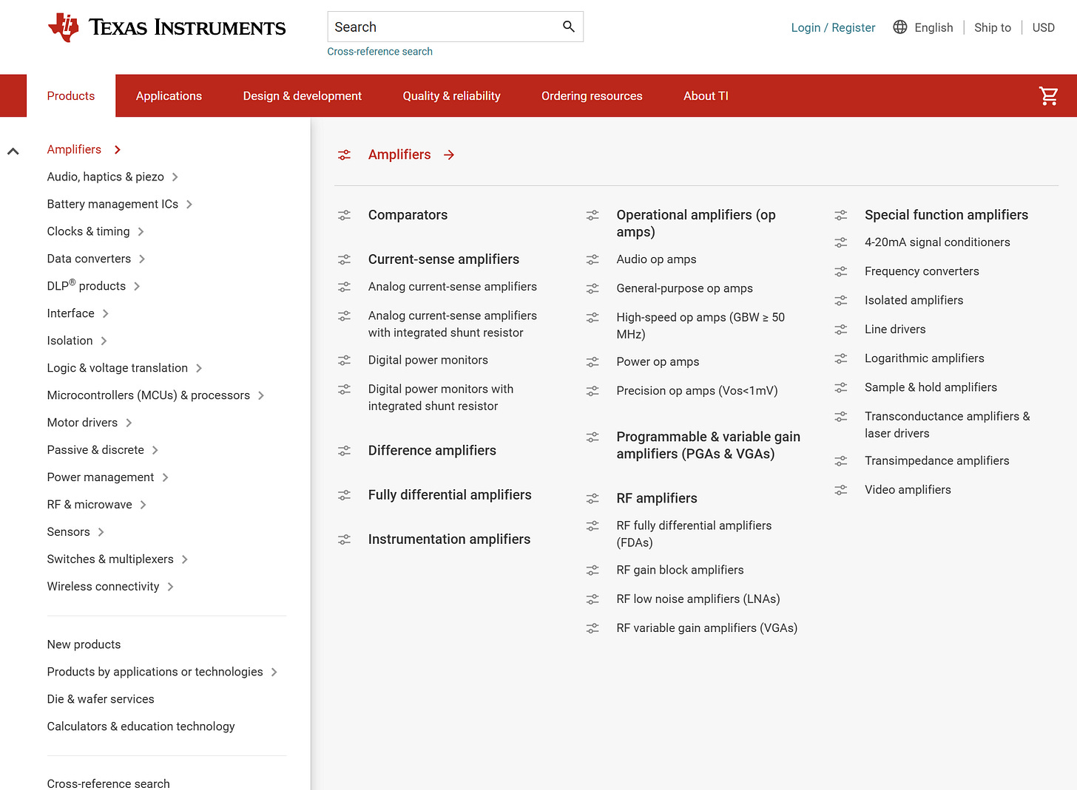Click the icon beside Transimpedance amplifiers
The width and height of the screenshot is (1077, 790).
point(841,460)
